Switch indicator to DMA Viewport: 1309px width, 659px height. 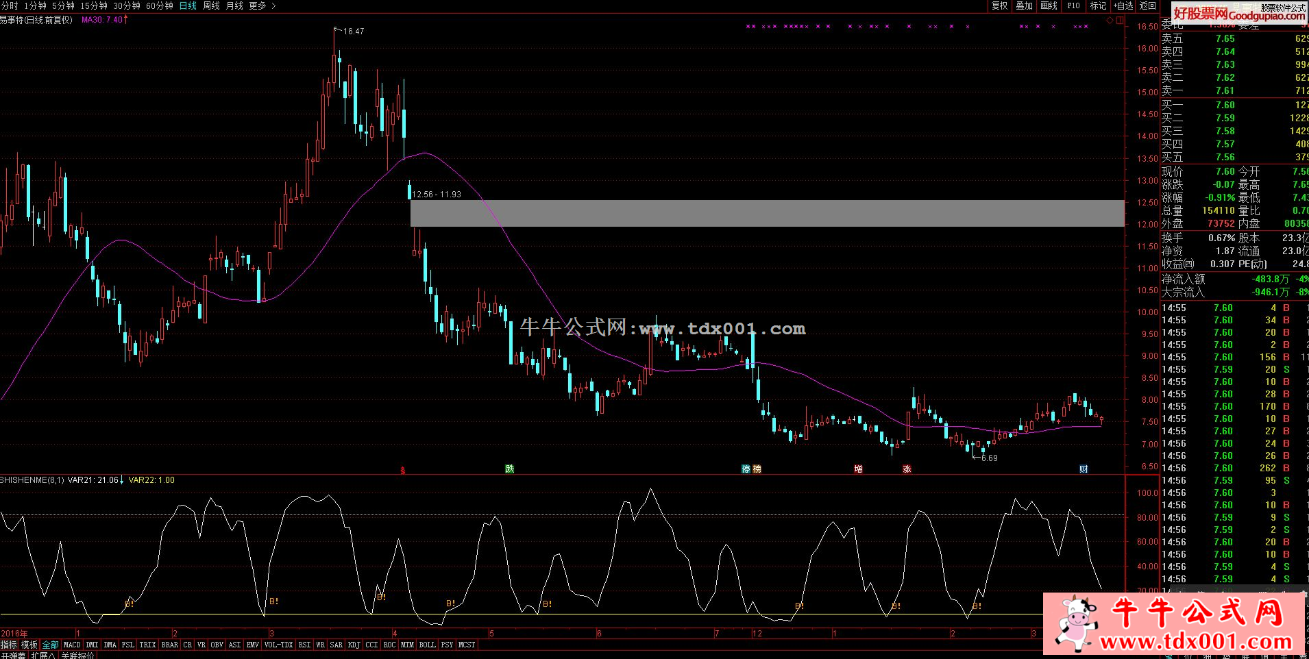click(110, 645)
